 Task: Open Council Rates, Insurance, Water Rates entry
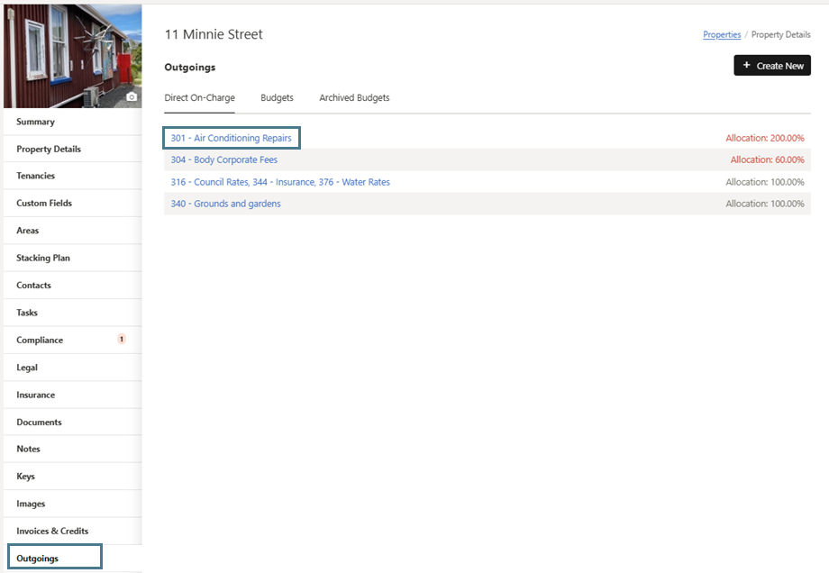(280, 182)
